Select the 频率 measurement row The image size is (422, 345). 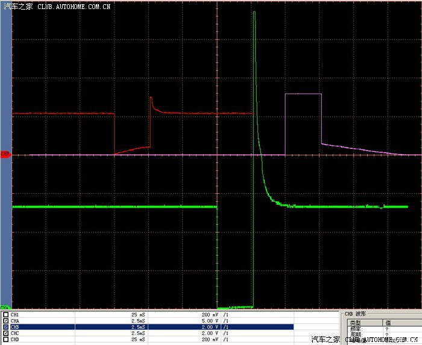pyautogui.click(x=357, y=329)
